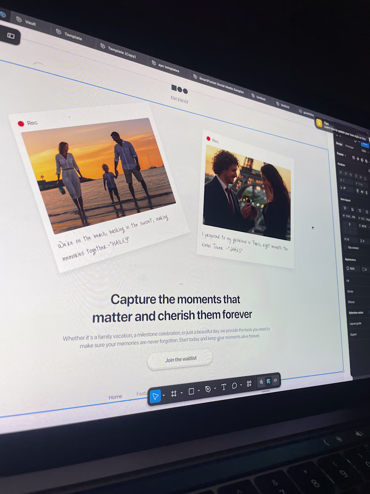Toggle the sidebar panel icon at top left
This screenshot has width=370, height=494.
tap(11, 35)
